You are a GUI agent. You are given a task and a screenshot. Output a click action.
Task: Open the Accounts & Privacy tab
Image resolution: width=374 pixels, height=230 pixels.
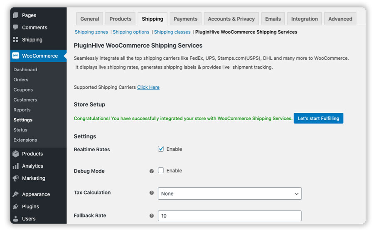(x=231, y=19)
